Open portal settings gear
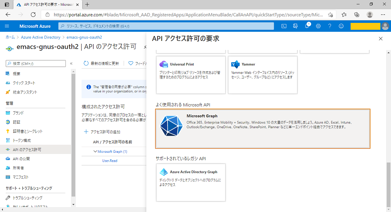 (318, 26)
